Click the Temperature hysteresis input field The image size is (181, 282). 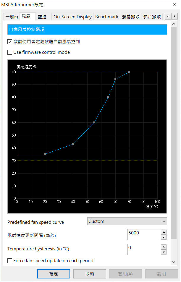point(144,249)
